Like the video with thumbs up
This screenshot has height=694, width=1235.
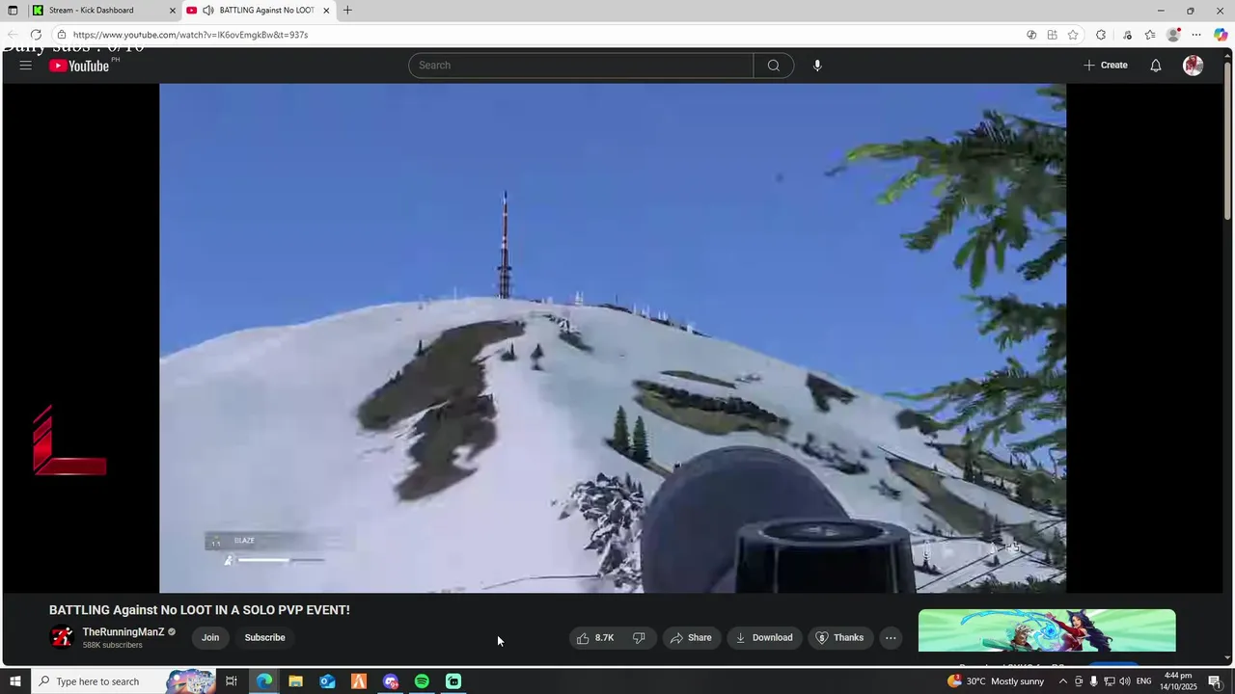pyautogui.click(x=583, y=637)
